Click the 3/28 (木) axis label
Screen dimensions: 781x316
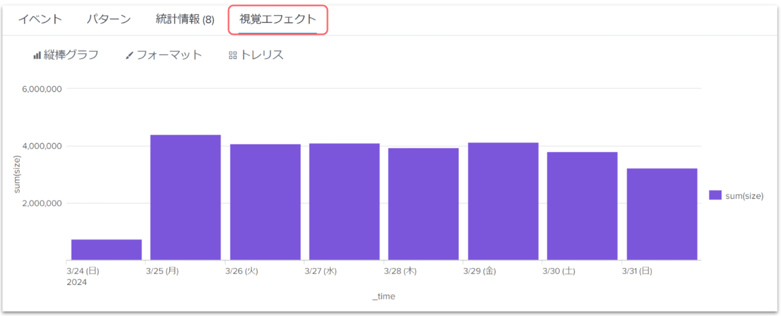(400, 271)
